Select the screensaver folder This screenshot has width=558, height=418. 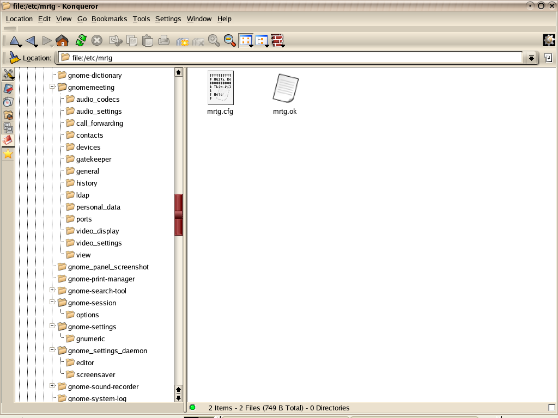click(x=92, y=374)
